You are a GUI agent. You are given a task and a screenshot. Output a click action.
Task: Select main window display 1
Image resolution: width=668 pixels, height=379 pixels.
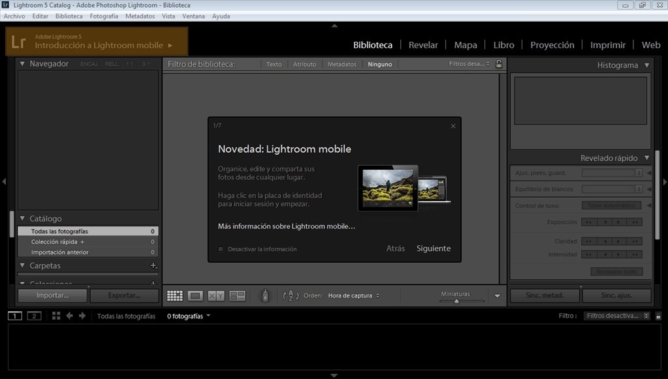(x=15, y=316)
